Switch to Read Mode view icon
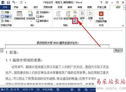 point(72,90)
